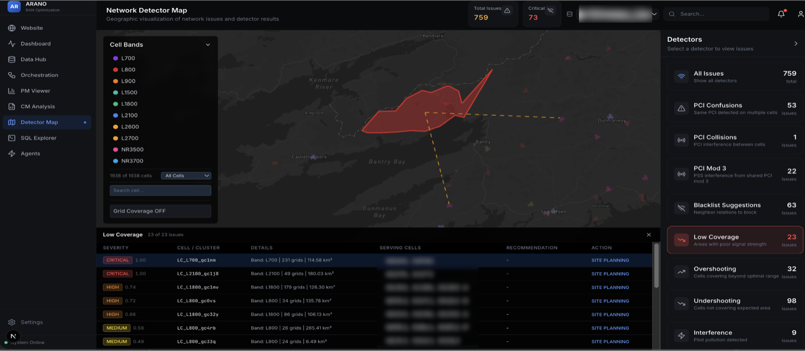Open the Website sidebar icon
This screenshot has height=351, width=805.
(11, 28)
